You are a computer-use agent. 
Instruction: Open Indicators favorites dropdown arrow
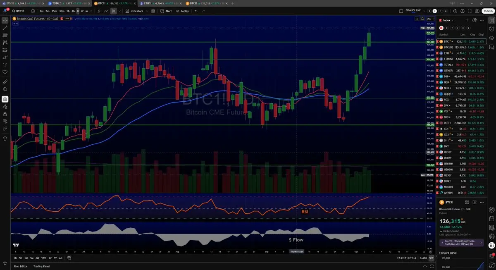[x=147, y=11]
